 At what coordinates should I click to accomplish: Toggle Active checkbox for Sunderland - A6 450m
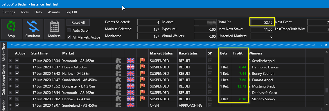coord(17,80)
